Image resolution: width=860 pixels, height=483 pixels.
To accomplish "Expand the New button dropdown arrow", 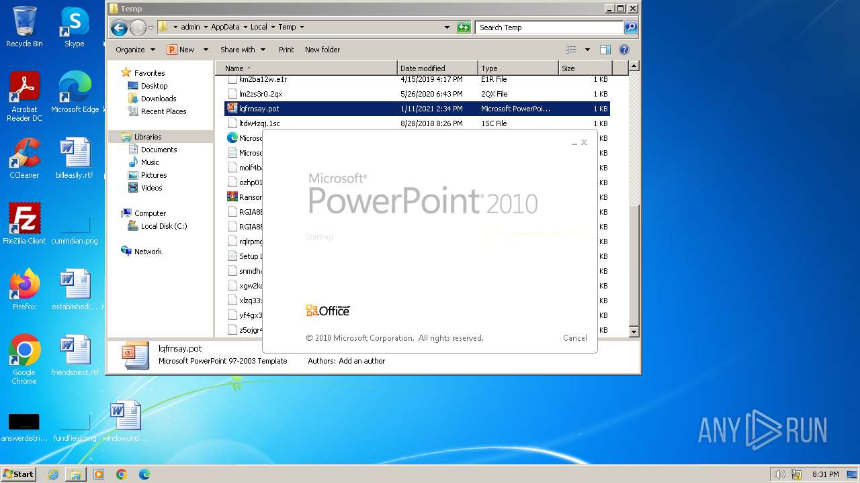I will coord(206,50).
